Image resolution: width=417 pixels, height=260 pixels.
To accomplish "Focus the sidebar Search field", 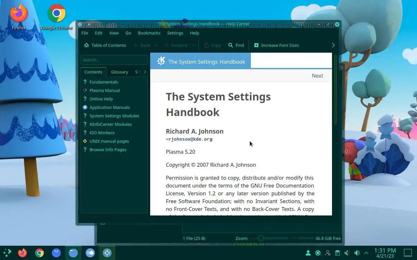I will coord(114,60).
